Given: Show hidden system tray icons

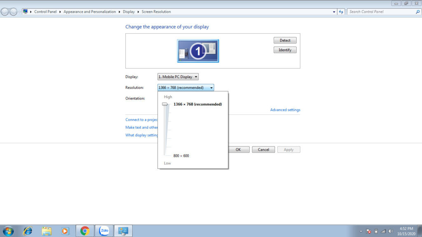Looking at the screenshot, I should (361, 231).
